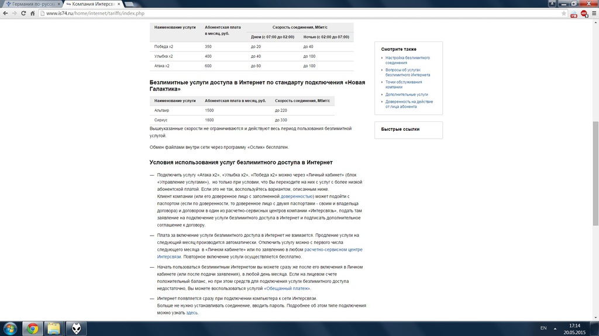Click the до 80 daytime speed cell
The width and height of the screenshot is (599, 336).
pos(256,66)
